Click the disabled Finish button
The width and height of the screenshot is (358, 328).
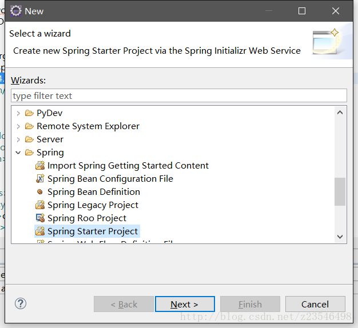pos(250,304)
